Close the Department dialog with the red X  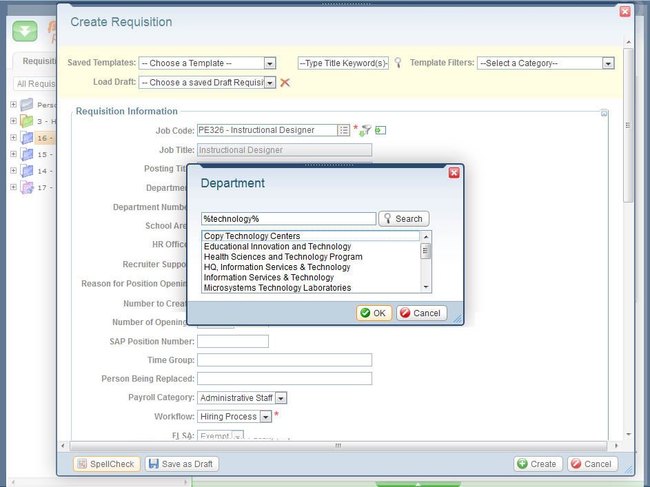(x=454, y=173)
